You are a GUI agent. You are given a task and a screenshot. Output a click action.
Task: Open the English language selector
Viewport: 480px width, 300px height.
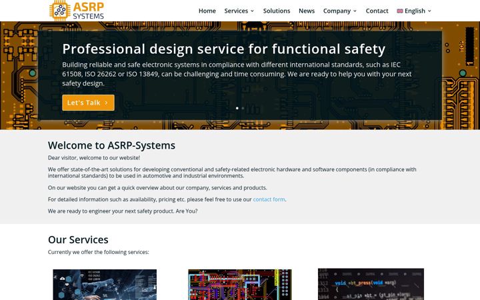click(414, 11)
